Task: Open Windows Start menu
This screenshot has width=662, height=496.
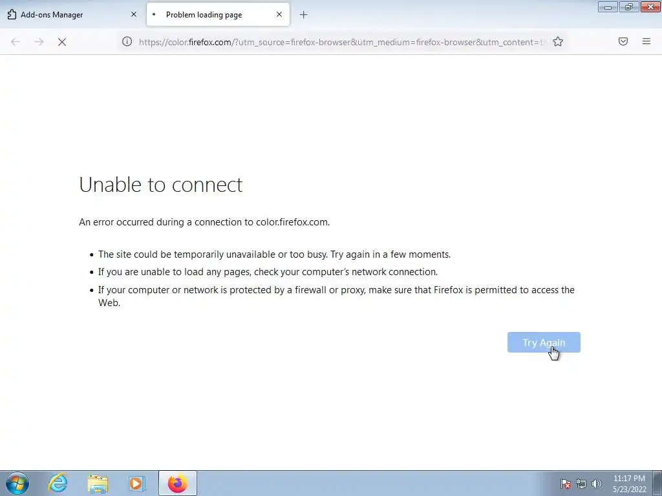Action: tap(17, 483)
